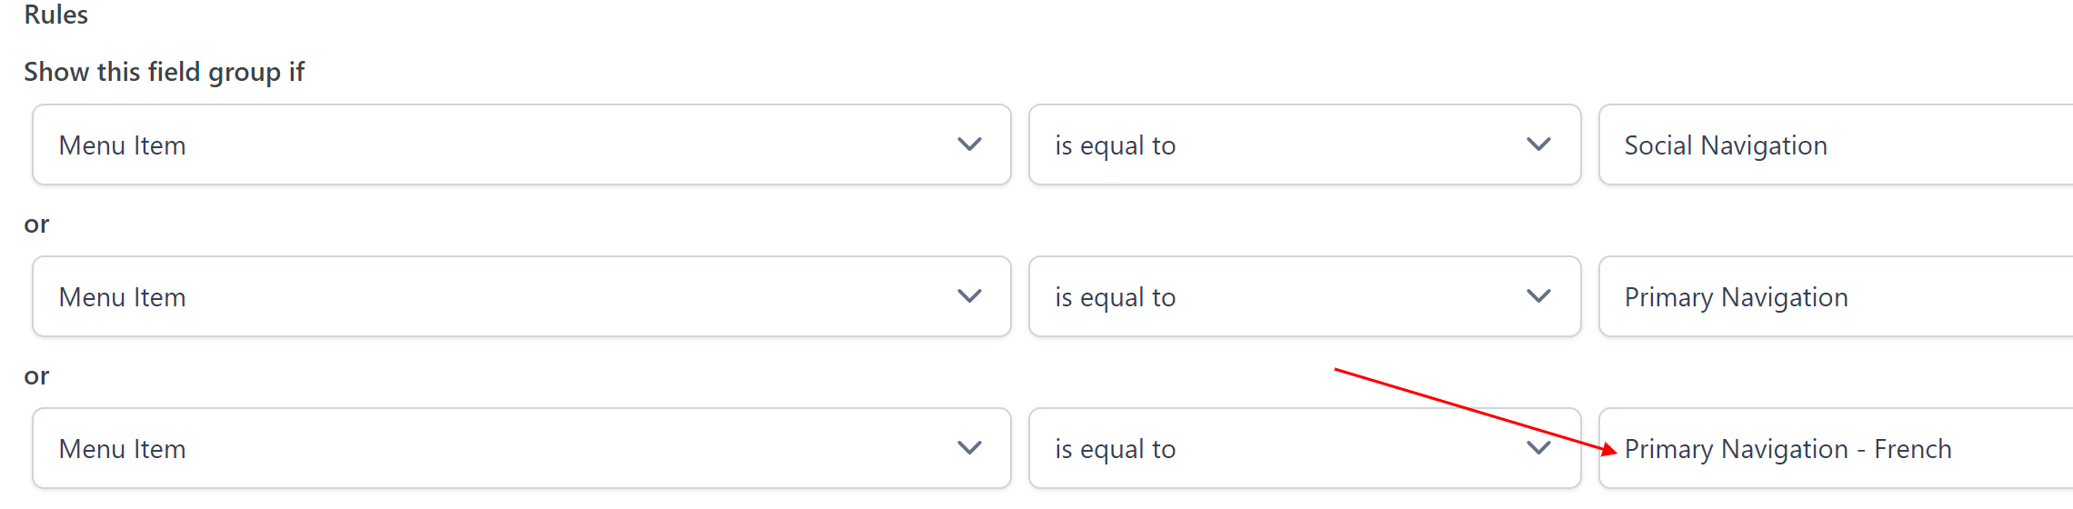Image resolution: width=2073 pixels, height=509 pixels.
Task: Select 'Menu Item' text in the second rule row
Action: [122, 297]
